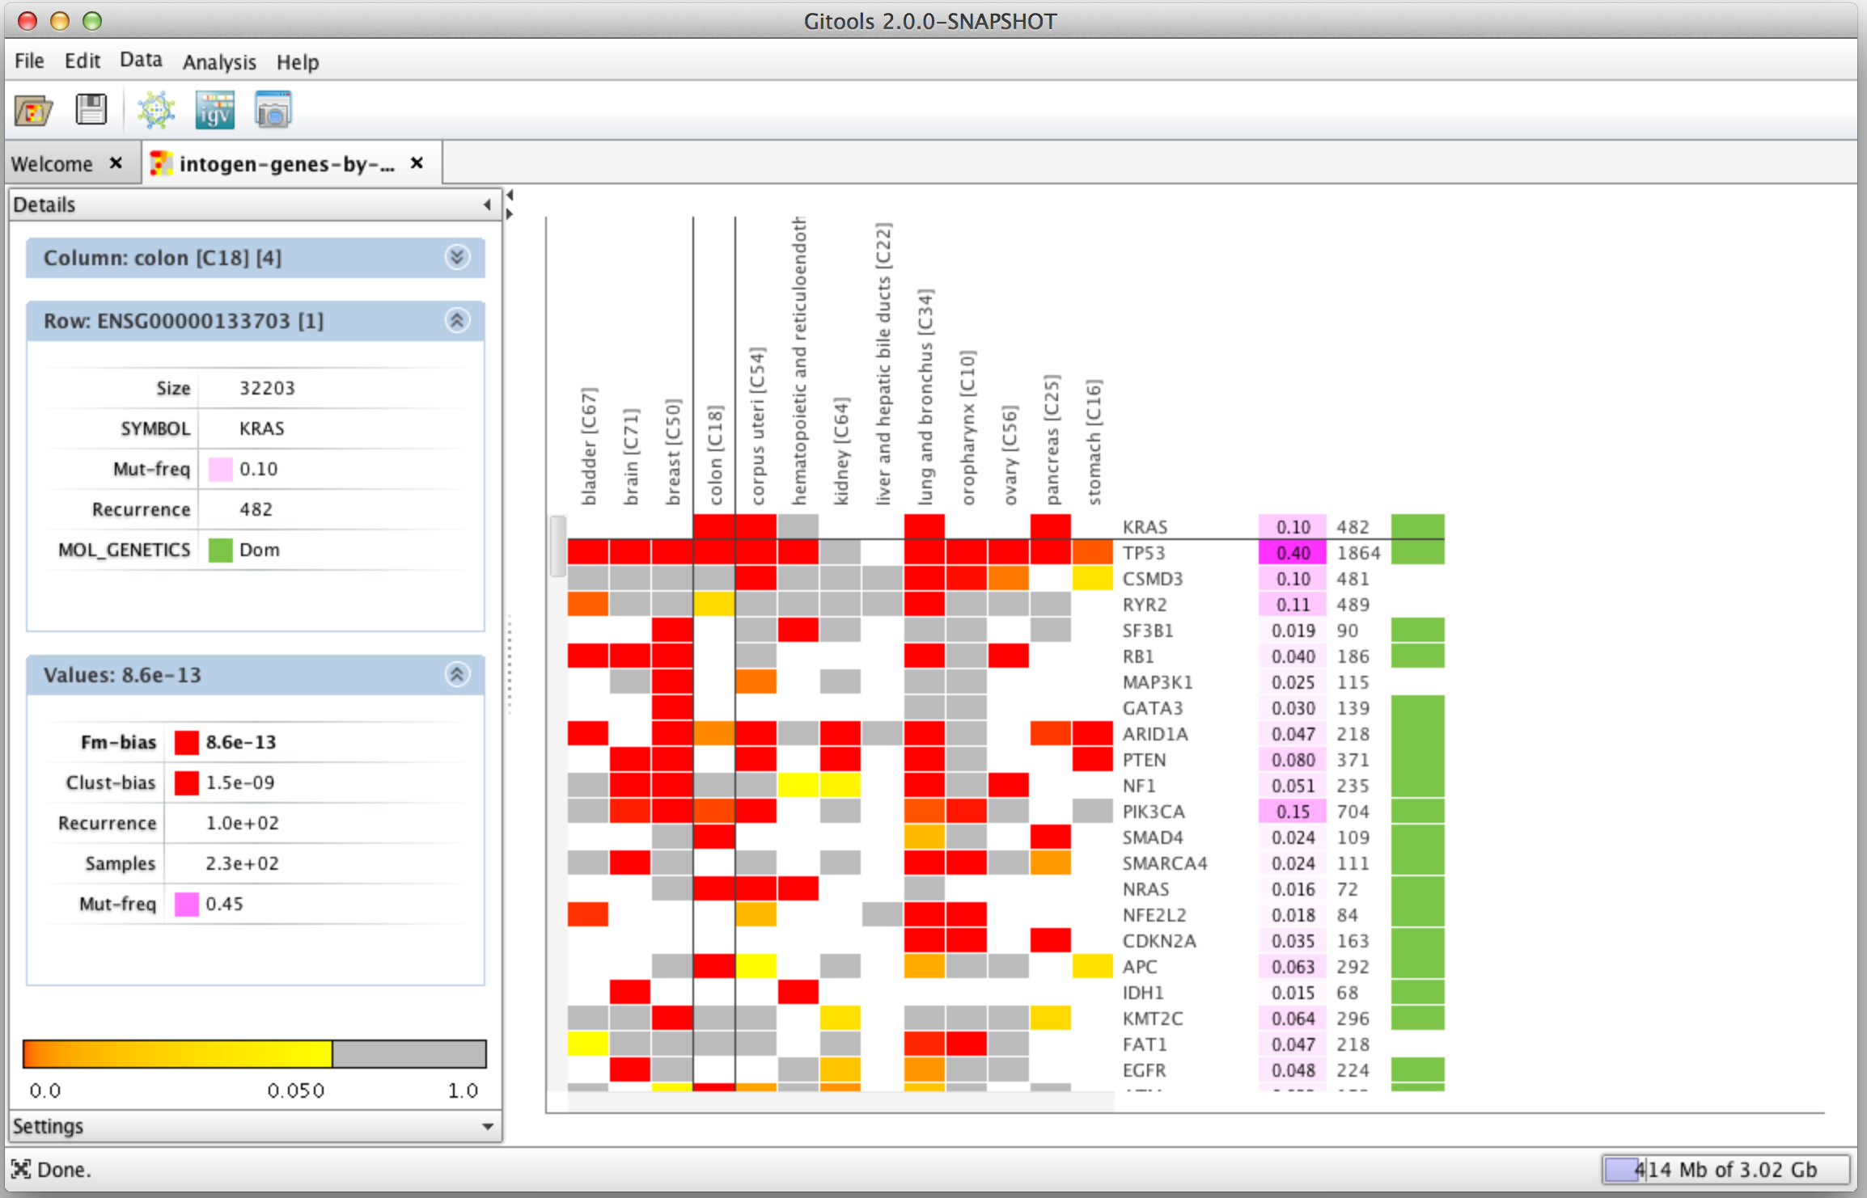
Task: Click the KRAS colon heatmap cell
Action: pos(714,526)
